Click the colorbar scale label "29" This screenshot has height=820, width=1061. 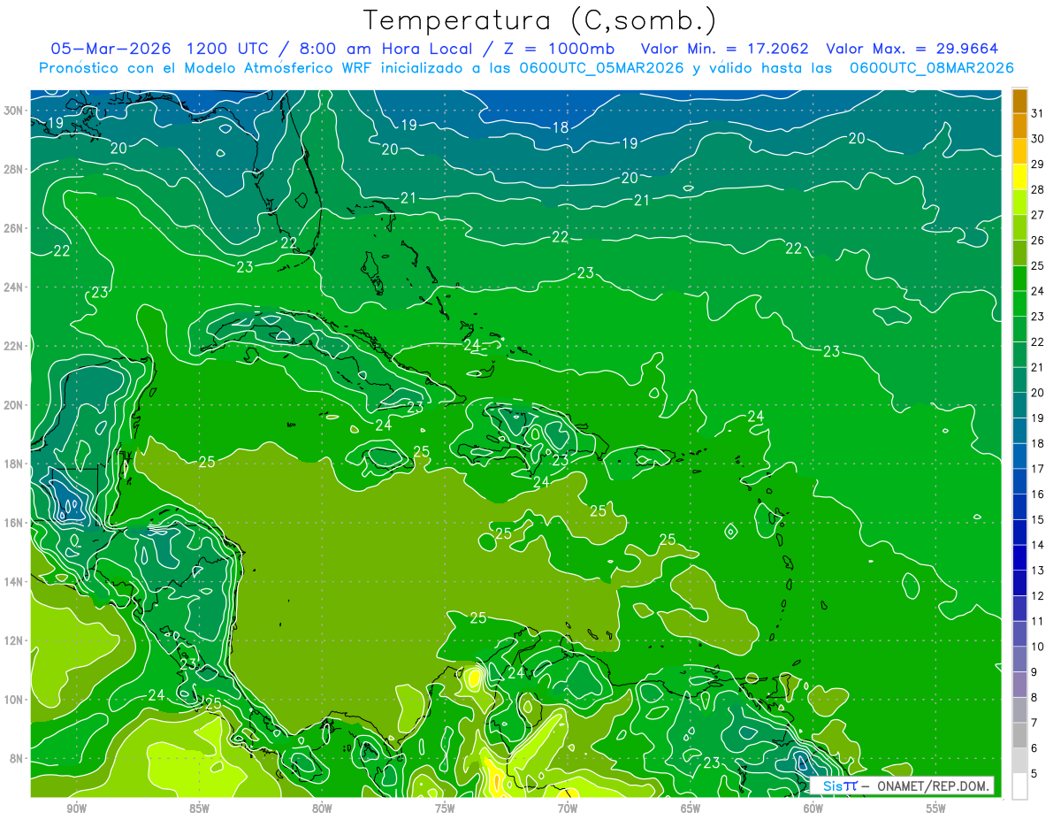click(x=1038, y=164)
